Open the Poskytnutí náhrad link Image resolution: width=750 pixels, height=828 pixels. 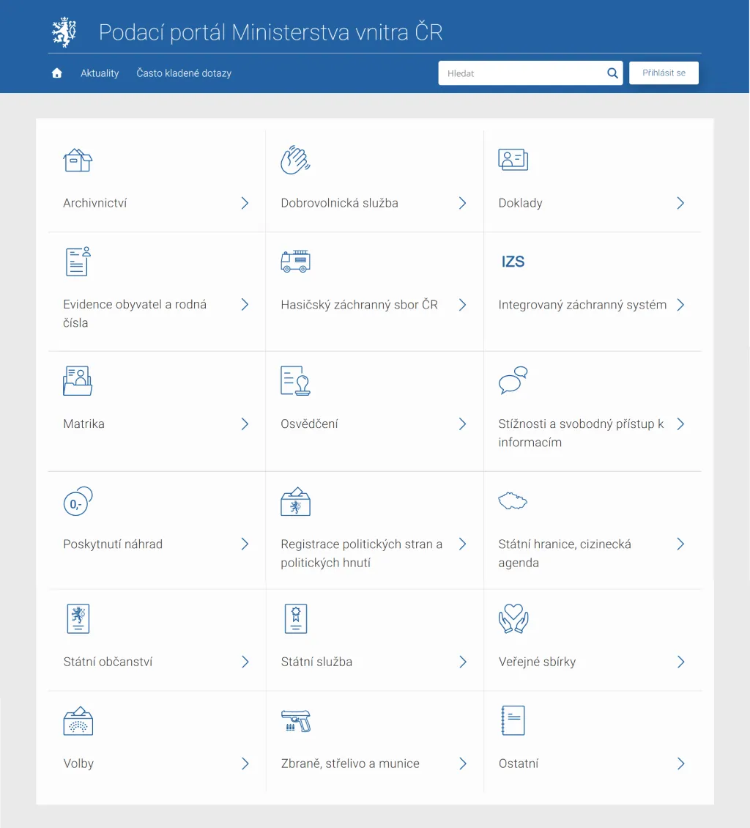click(x=113, y=544)
